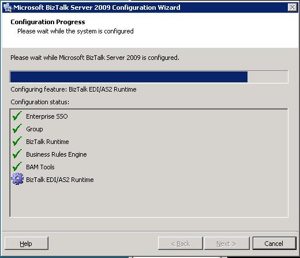Click the 'Configuration status:' label

pyautogui.click(x=40, y=102)
